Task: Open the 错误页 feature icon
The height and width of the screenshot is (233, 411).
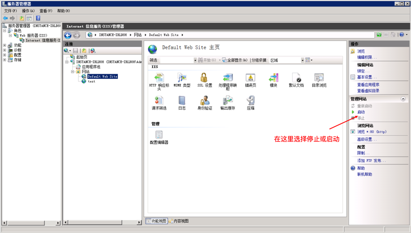Action: [251, 78]
